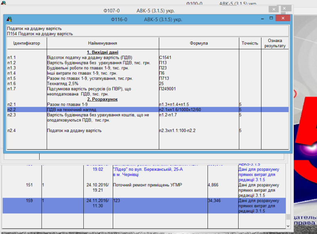Click the Ознака результату column header

point(275,43)
